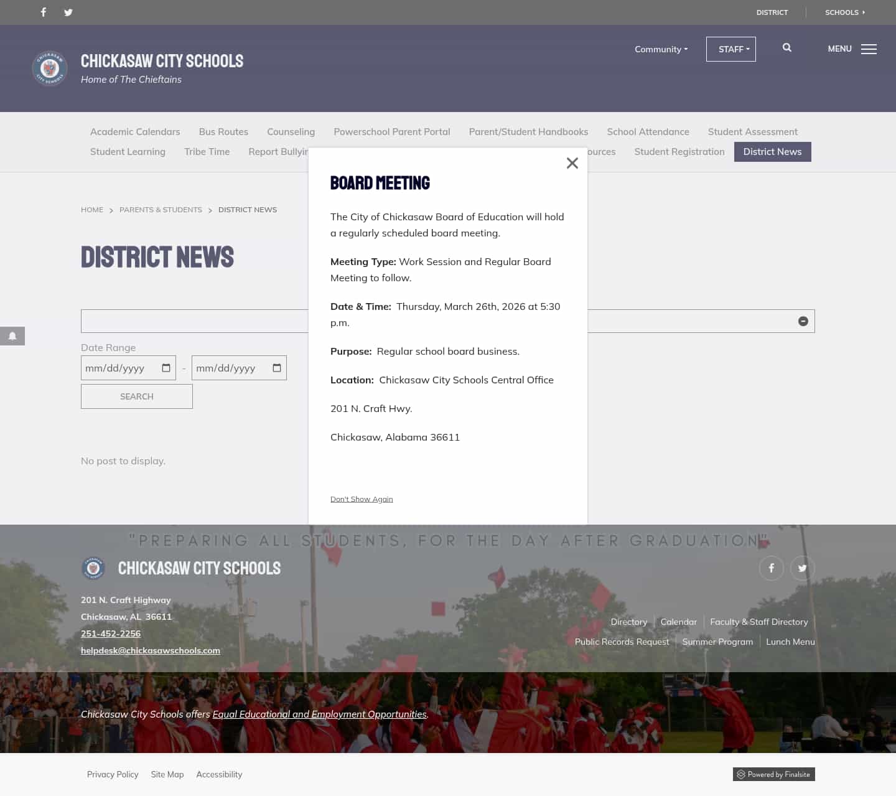Open Facebook from the top-left social icon
896x796 pixels.
43,12
